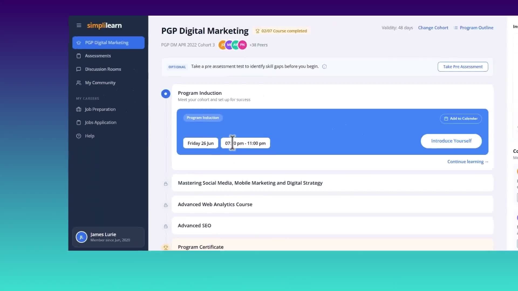Click the PGP Digital Marketing page title

[x=205, y=31]
